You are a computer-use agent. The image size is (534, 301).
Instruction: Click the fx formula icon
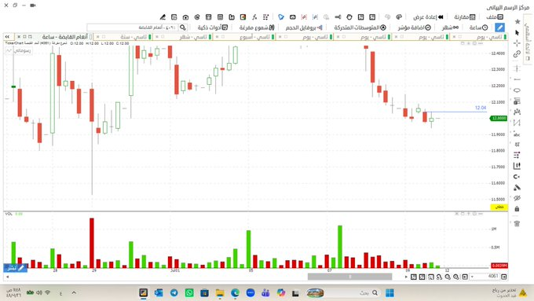[254, 17]
